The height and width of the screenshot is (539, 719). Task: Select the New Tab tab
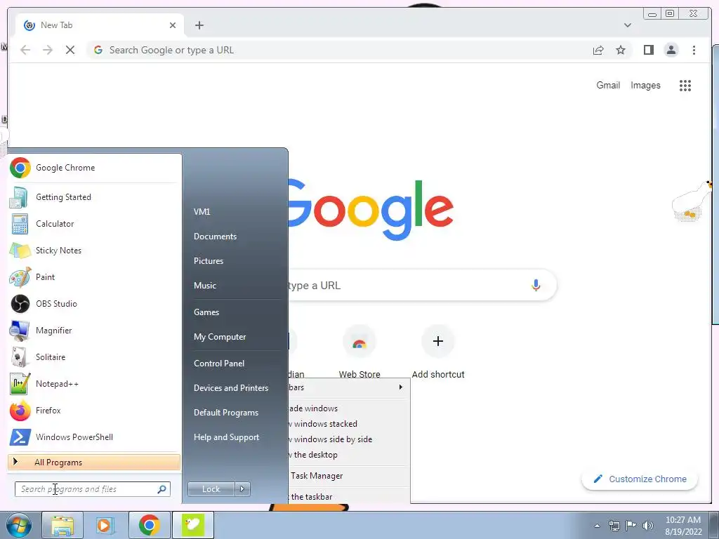coord(100,25)
